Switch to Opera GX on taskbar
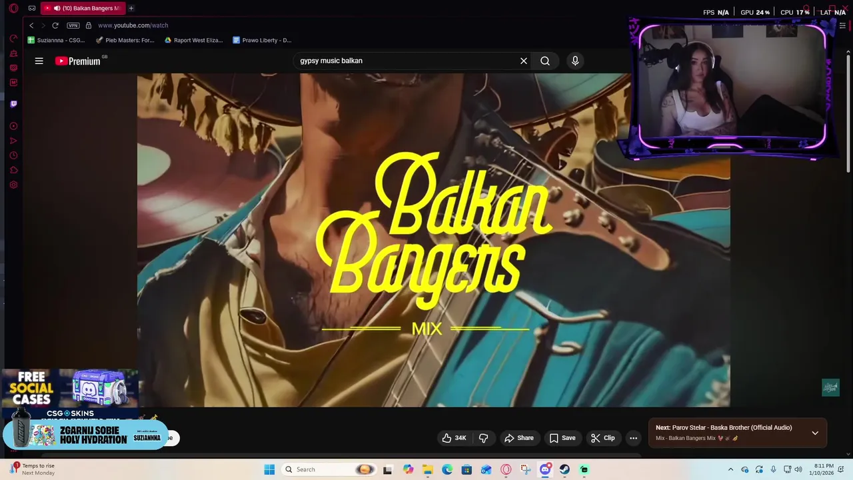The width and height of the screenshot is (853, 480). (506, 469)
